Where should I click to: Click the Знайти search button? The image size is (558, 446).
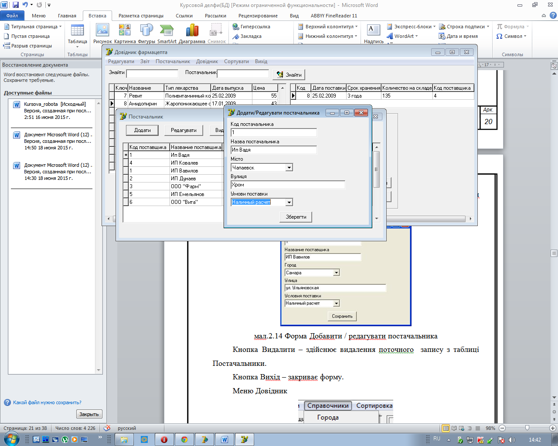(x=289, y=74)
